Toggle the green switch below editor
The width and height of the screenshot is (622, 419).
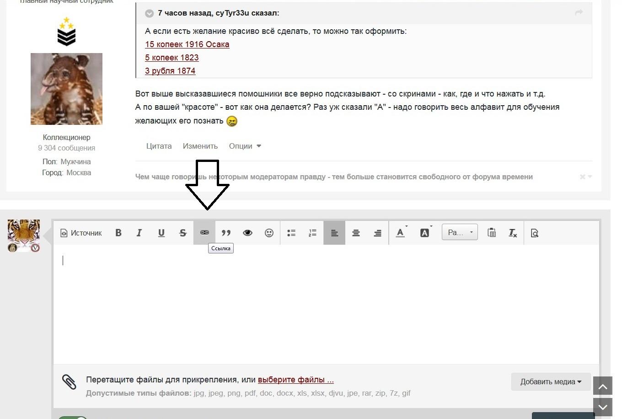click(x=73, y=417)
